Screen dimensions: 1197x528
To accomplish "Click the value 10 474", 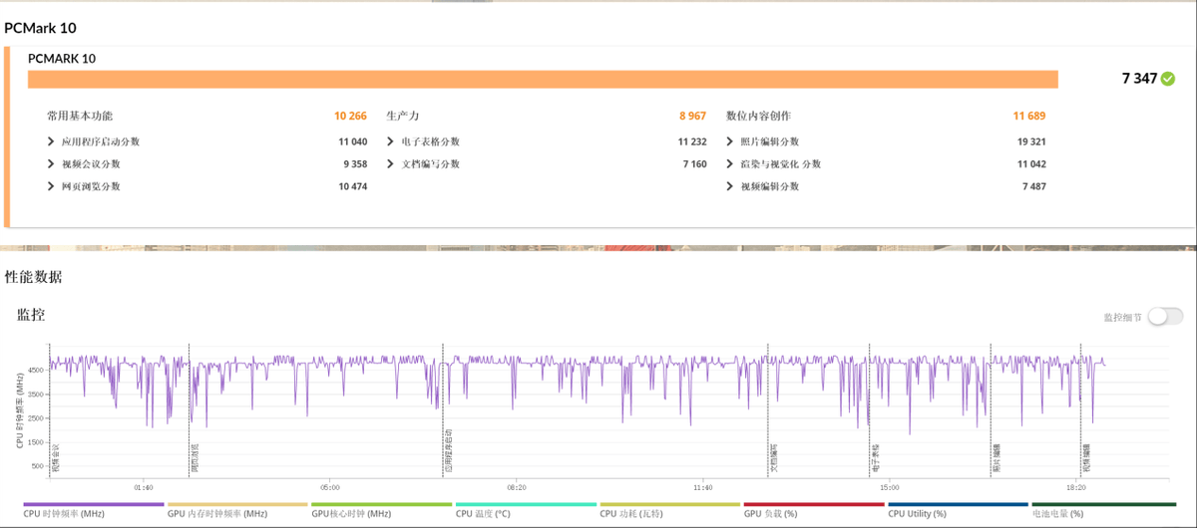I will tap(352, 186).
